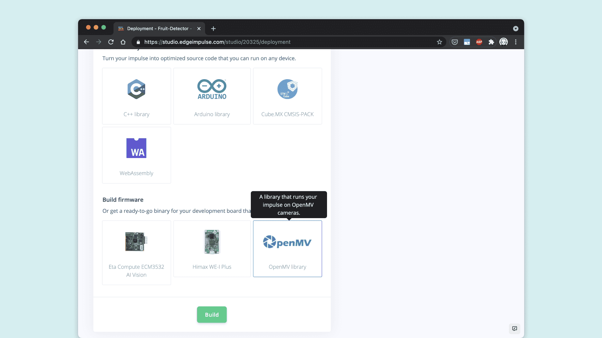
Task: Open the Extensions puzzle menu
Action: coord(491,42)
